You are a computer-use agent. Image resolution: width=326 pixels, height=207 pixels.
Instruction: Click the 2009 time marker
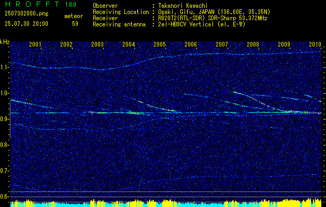click(x=284, y=44)
